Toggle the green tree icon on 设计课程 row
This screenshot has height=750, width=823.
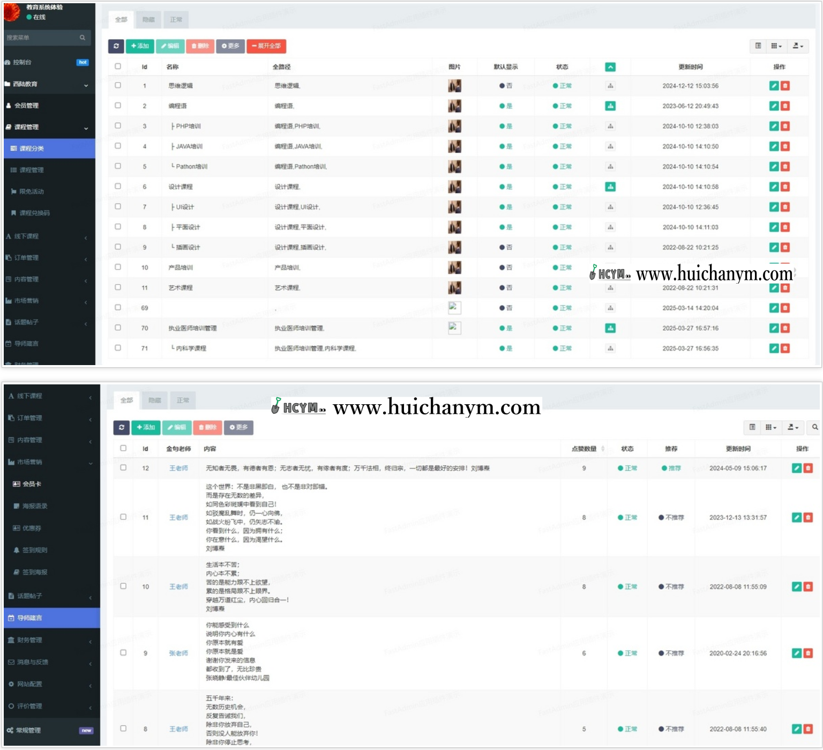point(610,187)
